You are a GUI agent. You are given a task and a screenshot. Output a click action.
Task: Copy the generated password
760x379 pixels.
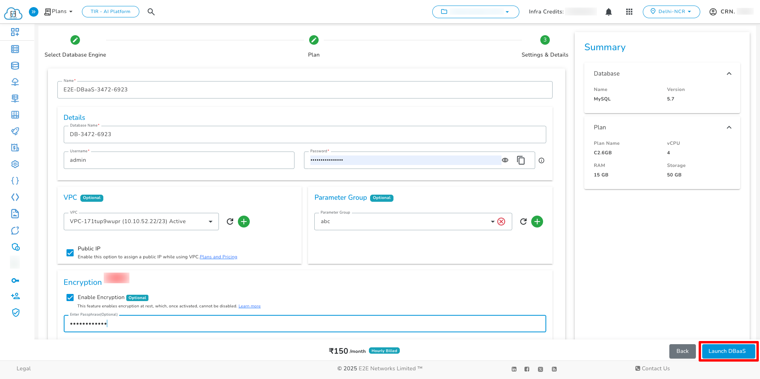pos(521,160)
